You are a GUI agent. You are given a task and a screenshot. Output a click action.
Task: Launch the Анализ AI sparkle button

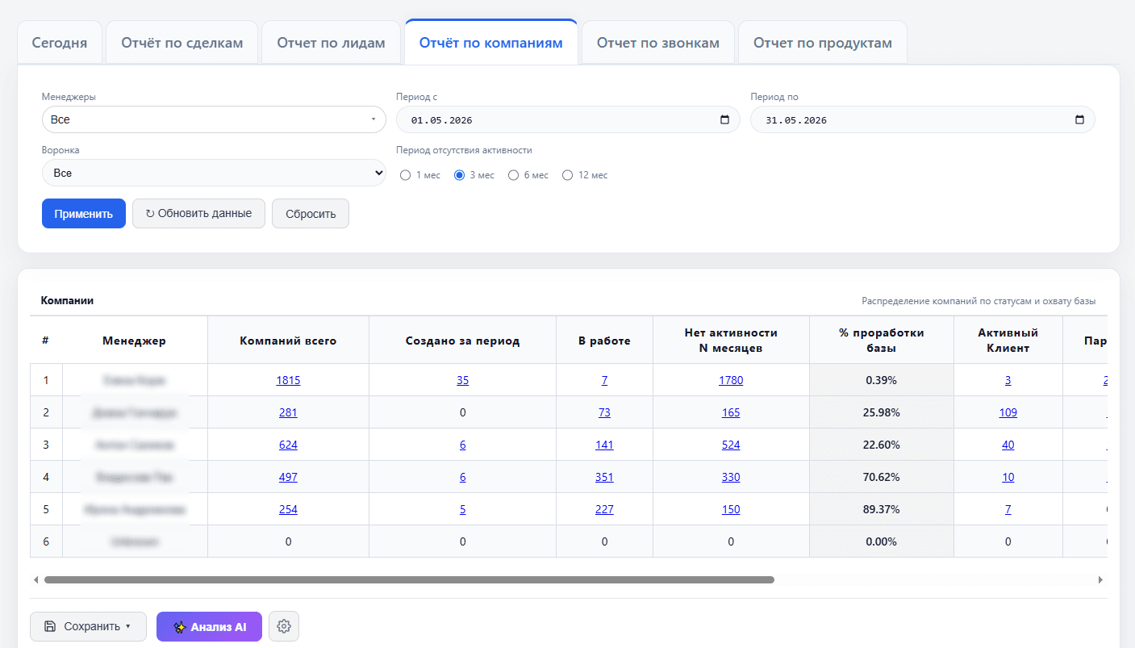pos(209,626)
